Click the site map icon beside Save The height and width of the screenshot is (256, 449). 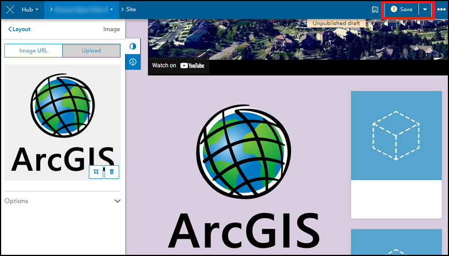375,9
